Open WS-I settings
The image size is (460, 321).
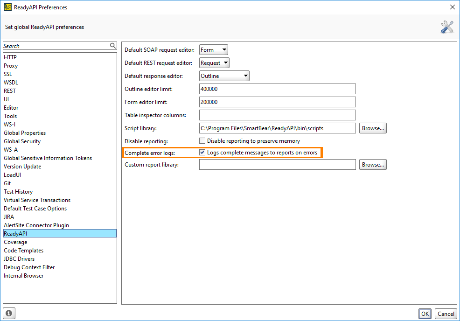[60, 125]
